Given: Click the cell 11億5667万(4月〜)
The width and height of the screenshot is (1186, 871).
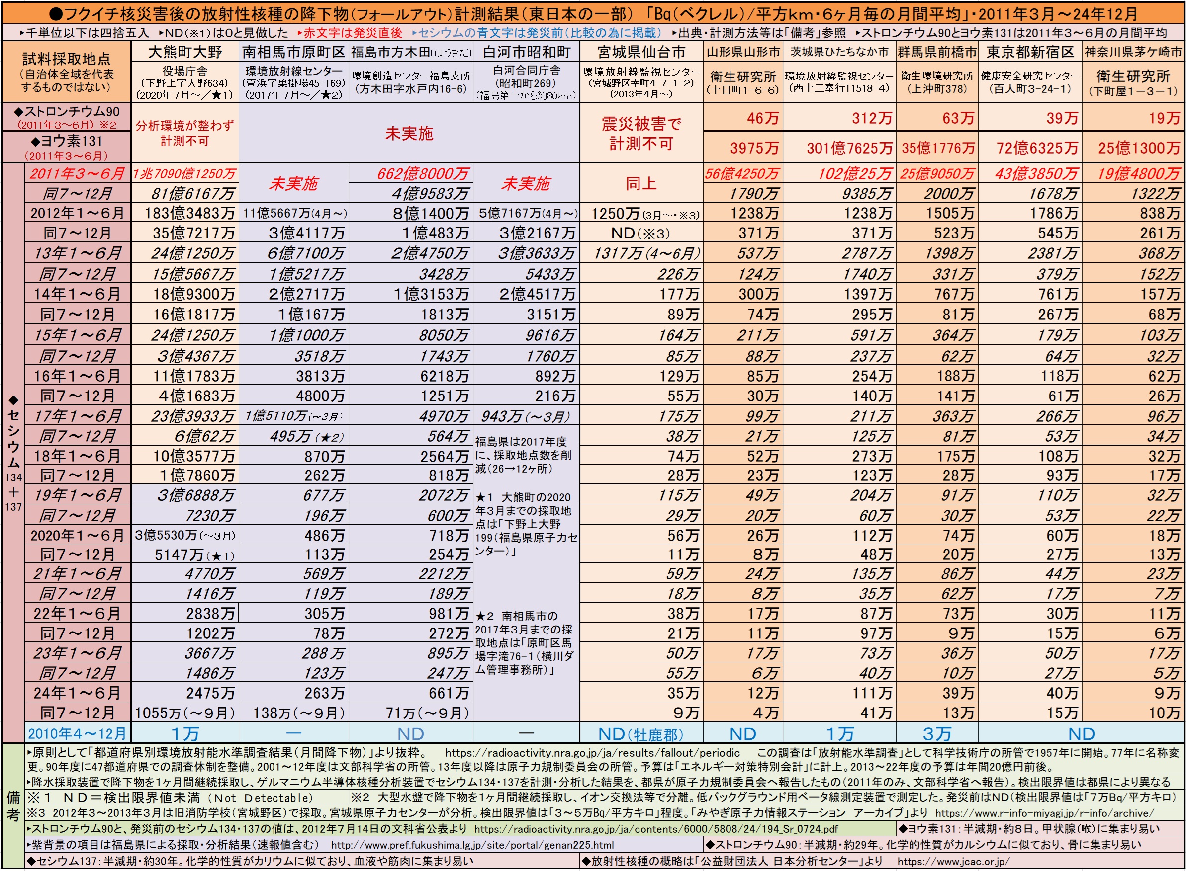Looking at the screenshot, I should click(x=295, y=213).
